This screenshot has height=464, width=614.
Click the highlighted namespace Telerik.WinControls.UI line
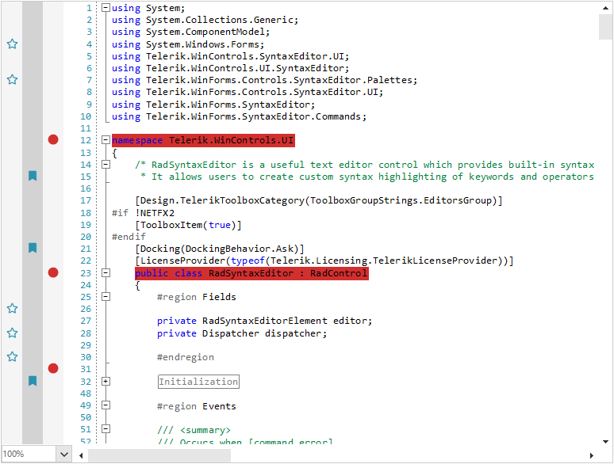coord(203,140)
